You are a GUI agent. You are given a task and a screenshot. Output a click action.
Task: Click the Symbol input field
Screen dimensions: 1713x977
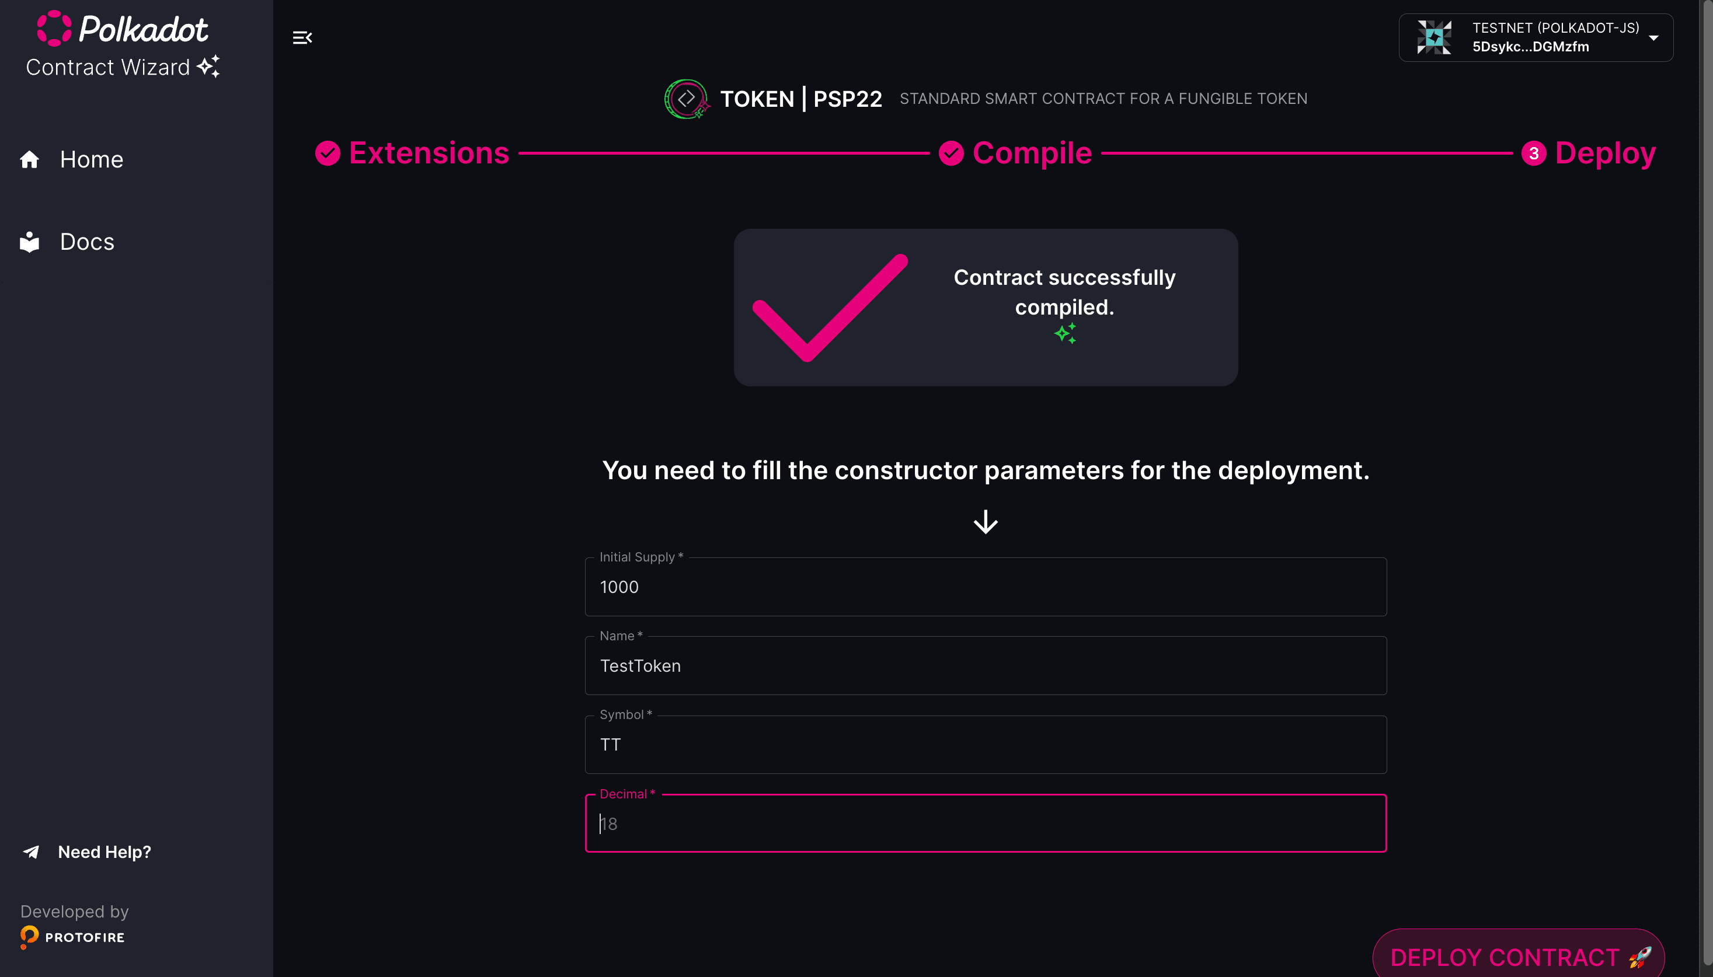[985, 745]
